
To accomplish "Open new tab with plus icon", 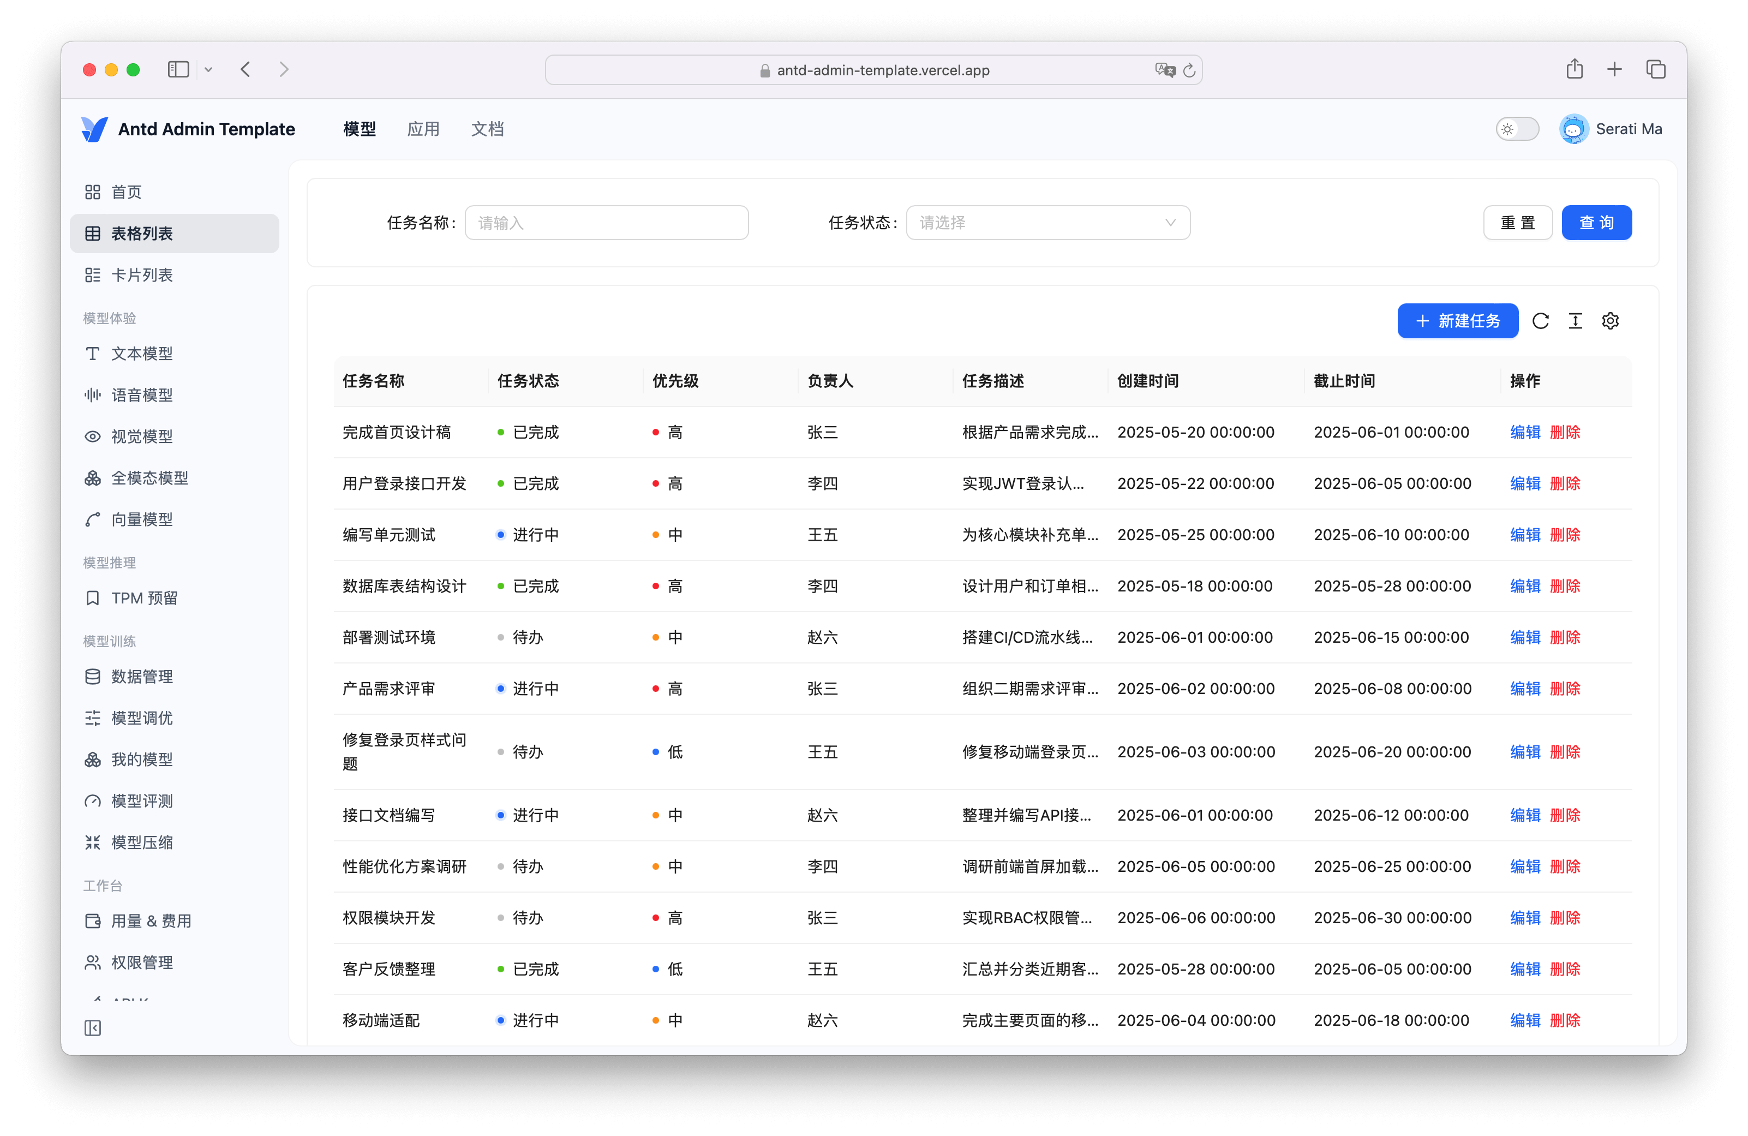I will tap(1614, 70).
